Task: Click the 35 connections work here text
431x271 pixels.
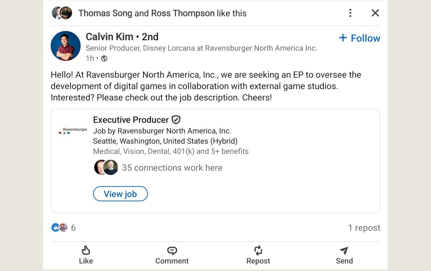Action: click(172, 168)
